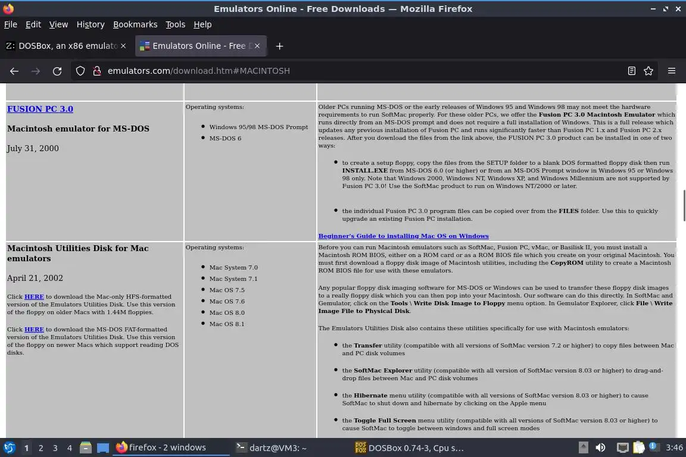Open the Bookmarks menu
This screenshot has width=686, height=457.
(x=135, y=24)
